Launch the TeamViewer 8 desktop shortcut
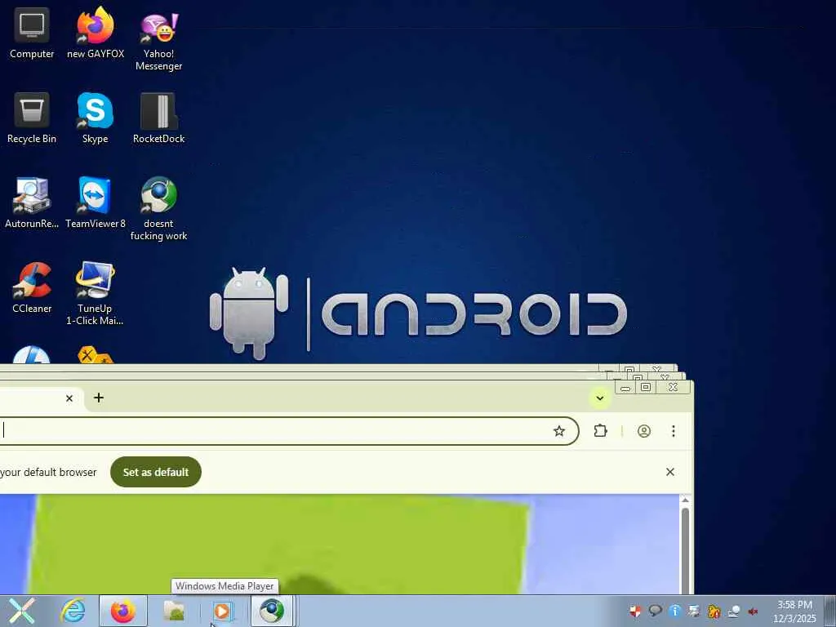This screenshot has height=627, width=836. click(95, 203)
